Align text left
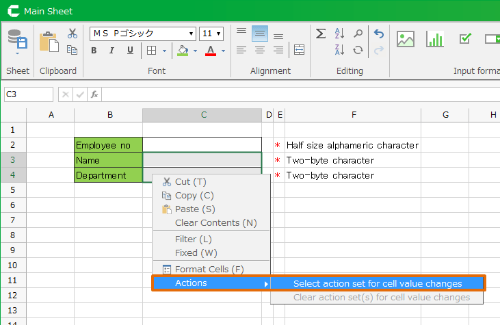Screen dimensions: 500x325 point(241,50)
